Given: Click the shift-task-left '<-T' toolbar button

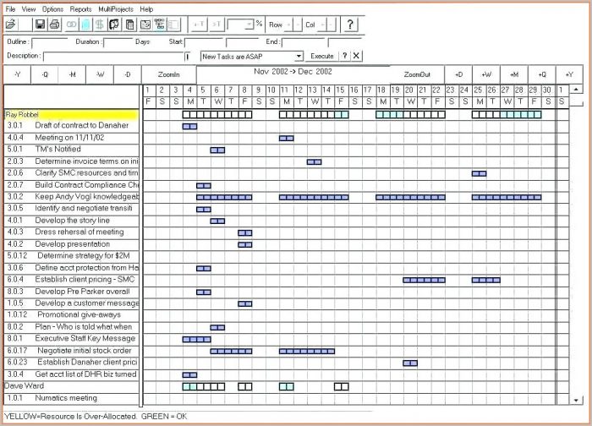Looking at the screenshot, I should (199, 25).
